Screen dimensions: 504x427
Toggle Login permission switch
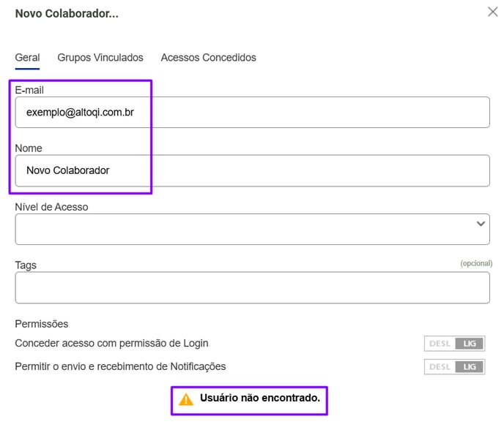pos(454,344)
